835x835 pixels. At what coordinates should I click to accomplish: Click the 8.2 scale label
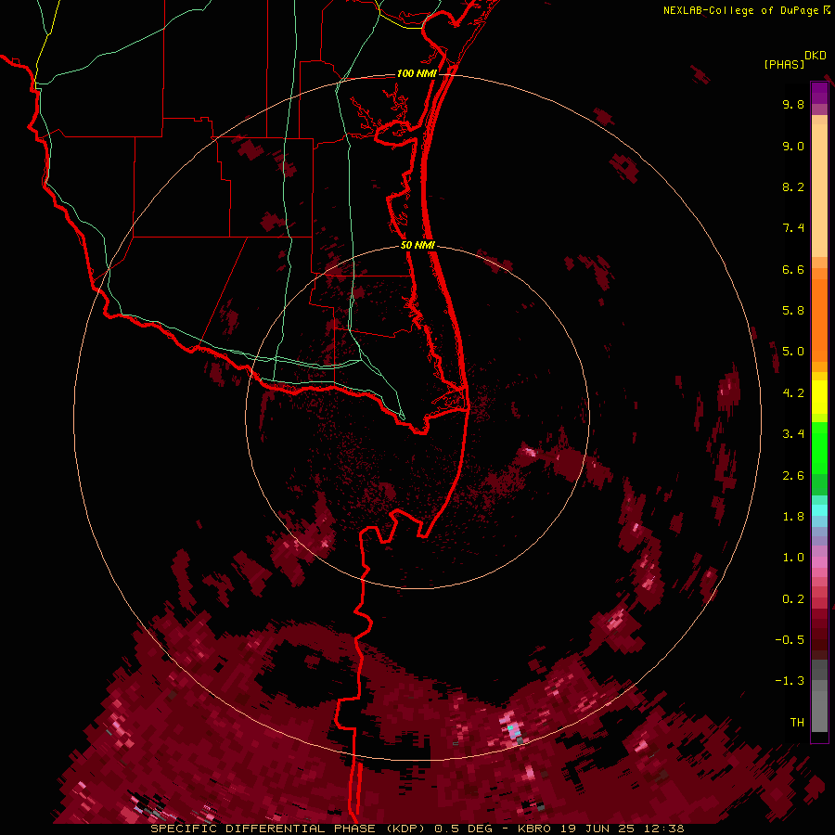(x=793, y=186)
